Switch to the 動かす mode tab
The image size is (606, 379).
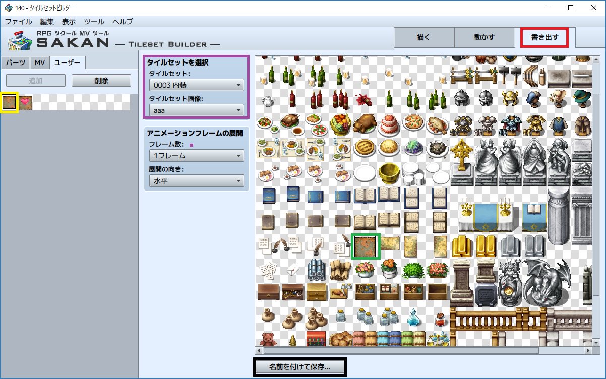point(484,38)
